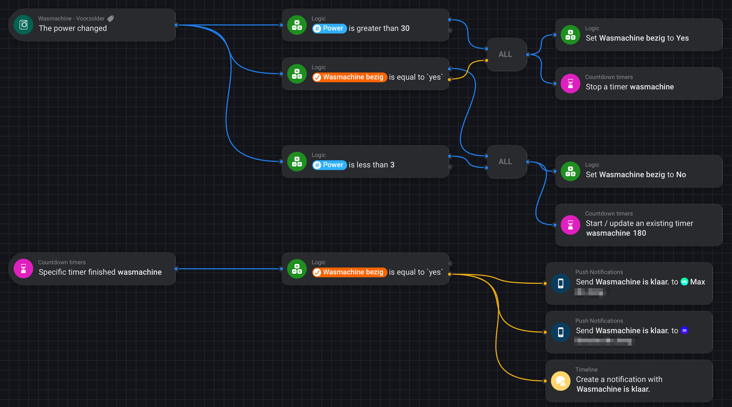The image size is (732, 407).
Task: Click the output dot of 'The power changed' card
Action: (176, 25)
